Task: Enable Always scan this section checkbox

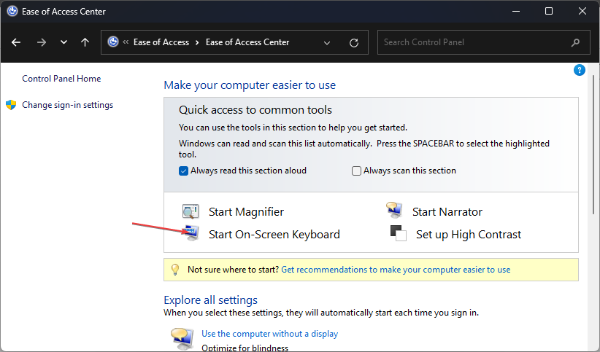Action: [356, 171]
